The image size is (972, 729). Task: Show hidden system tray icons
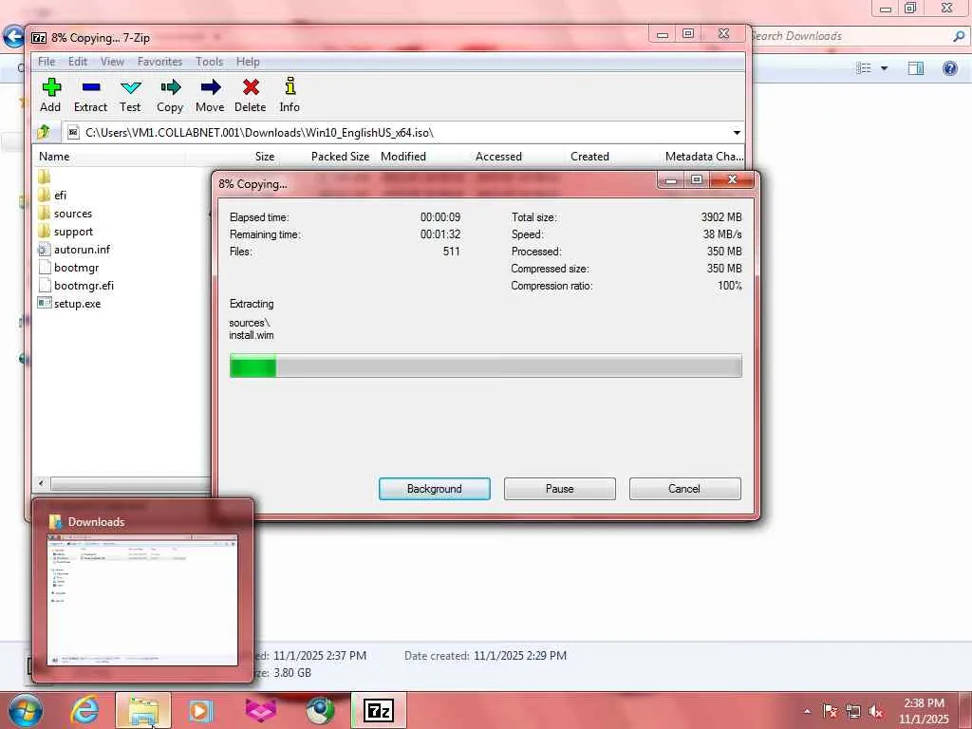point(807,711)
